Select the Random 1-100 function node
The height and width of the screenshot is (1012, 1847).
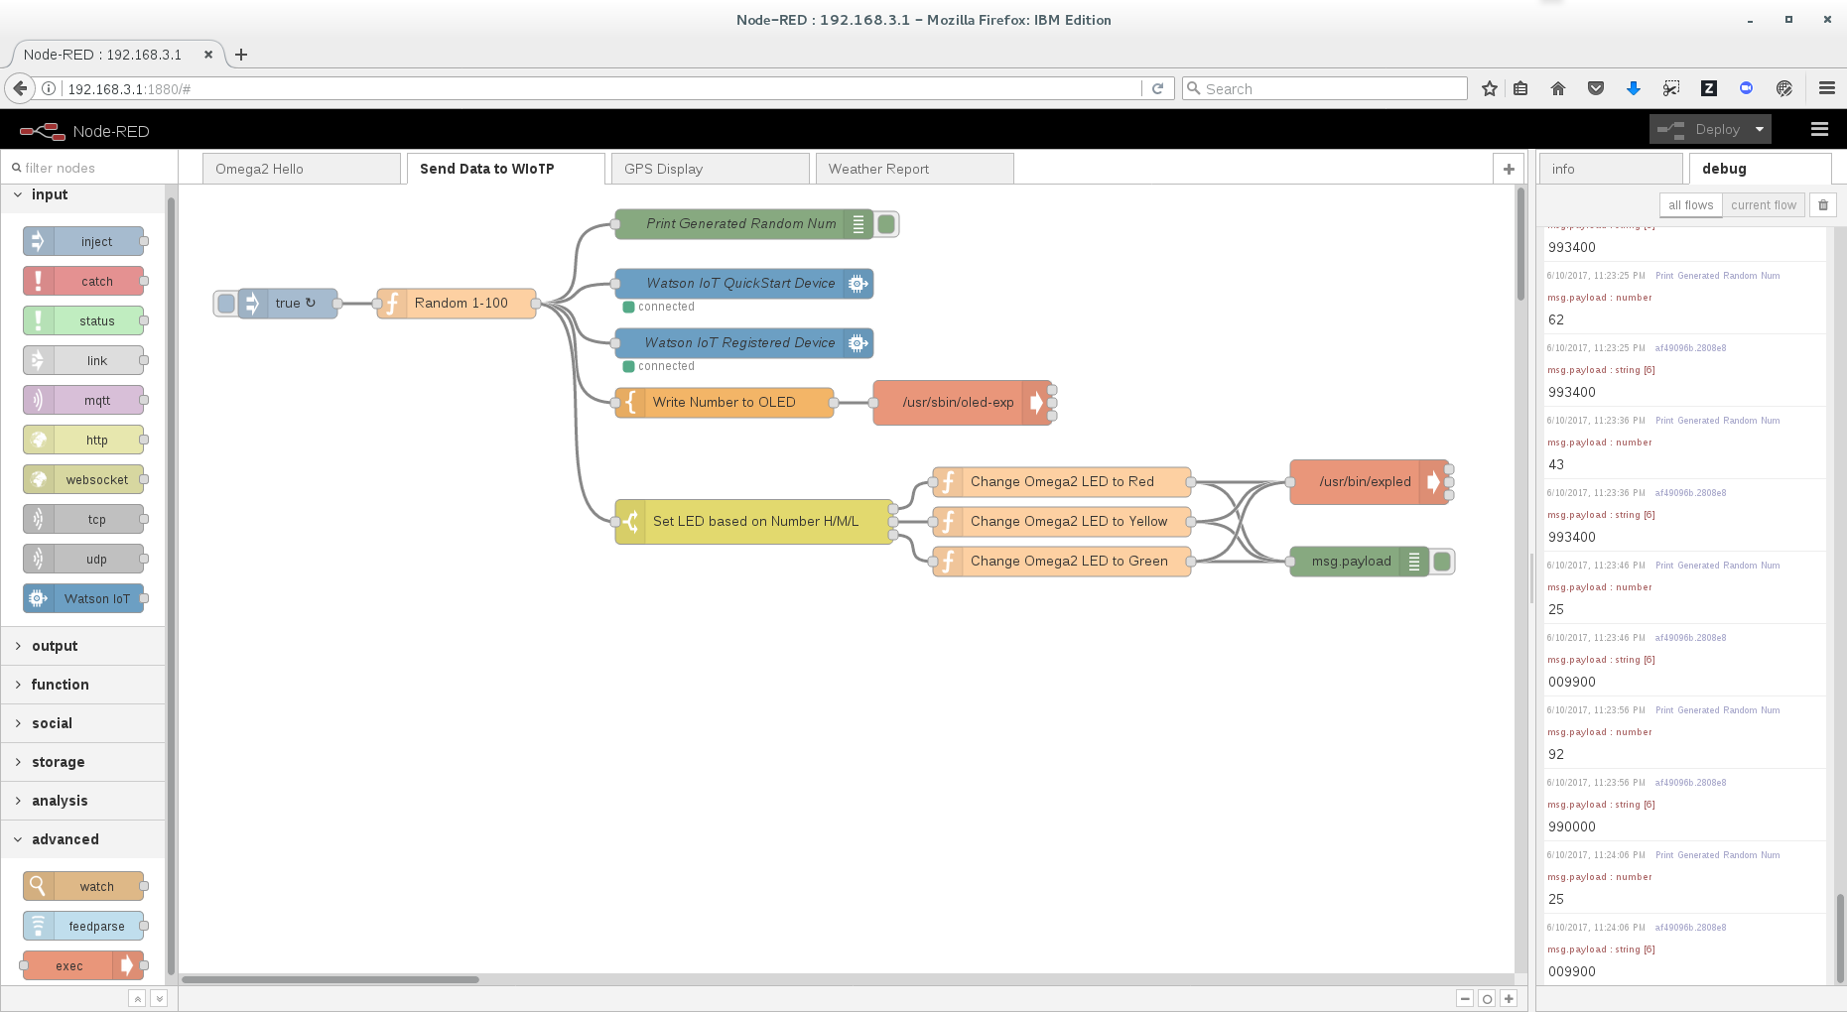457,304
